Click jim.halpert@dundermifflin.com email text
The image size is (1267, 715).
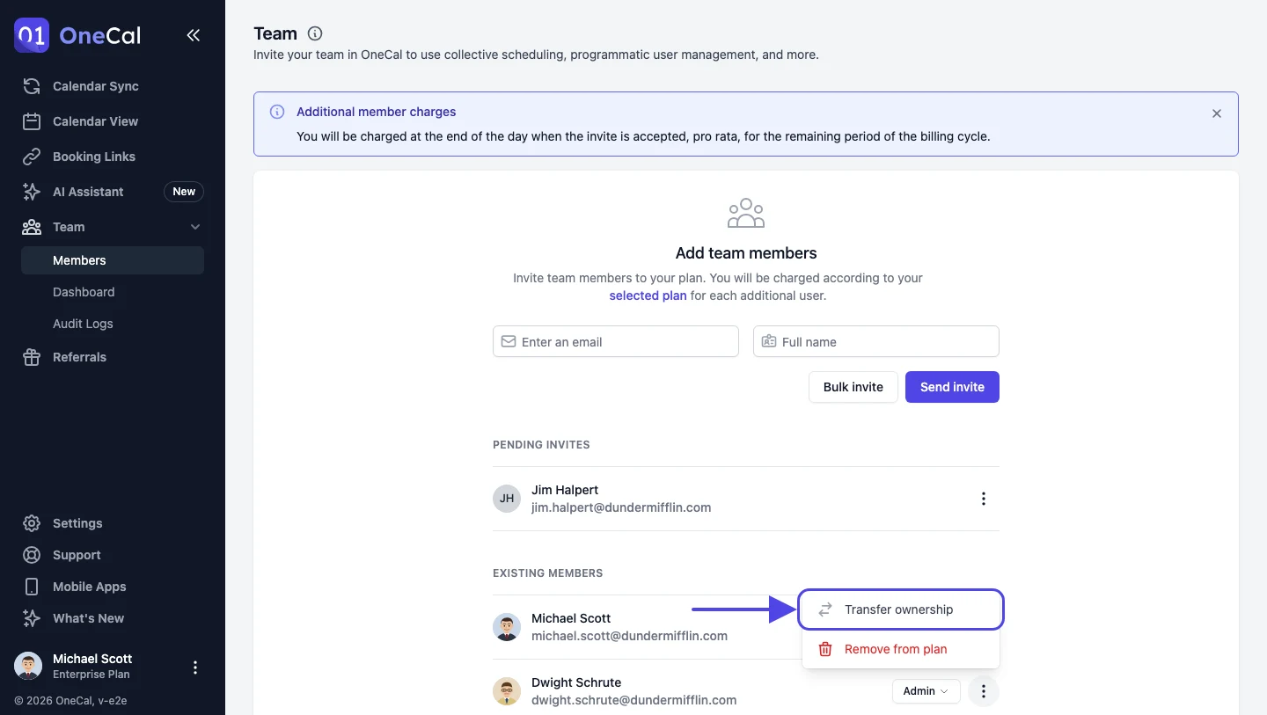click(x=621, y=507)
